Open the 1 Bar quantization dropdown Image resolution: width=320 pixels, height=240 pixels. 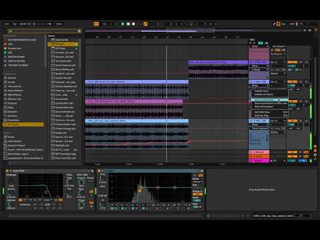[x=60, y=24]
